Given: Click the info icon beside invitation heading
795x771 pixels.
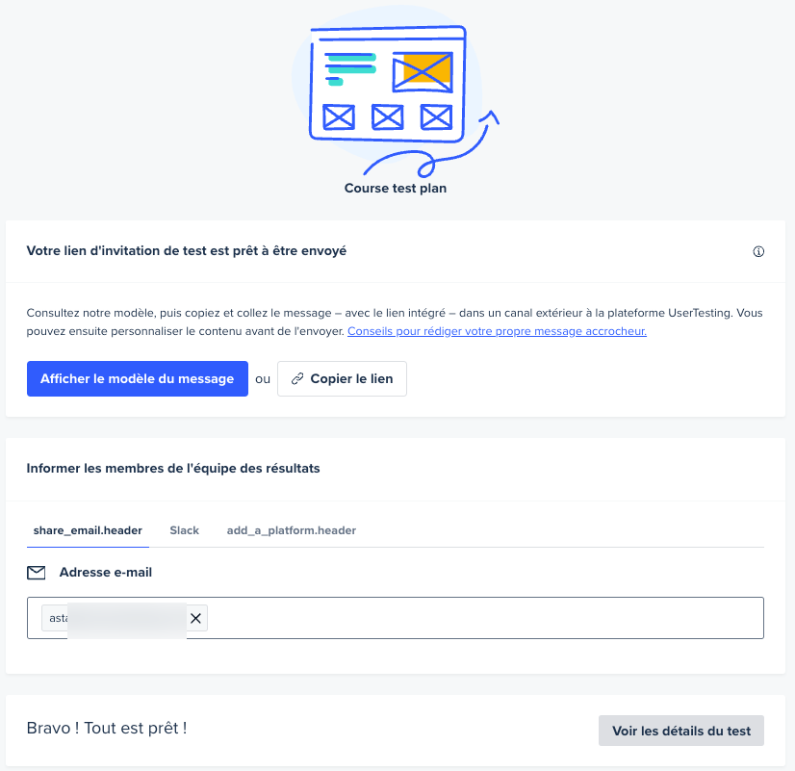Looking at the screenshot, I should pos(758,251).
